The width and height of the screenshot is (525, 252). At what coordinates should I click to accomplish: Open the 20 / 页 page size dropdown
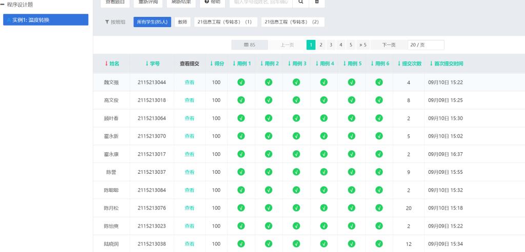[x=426, y=45]
